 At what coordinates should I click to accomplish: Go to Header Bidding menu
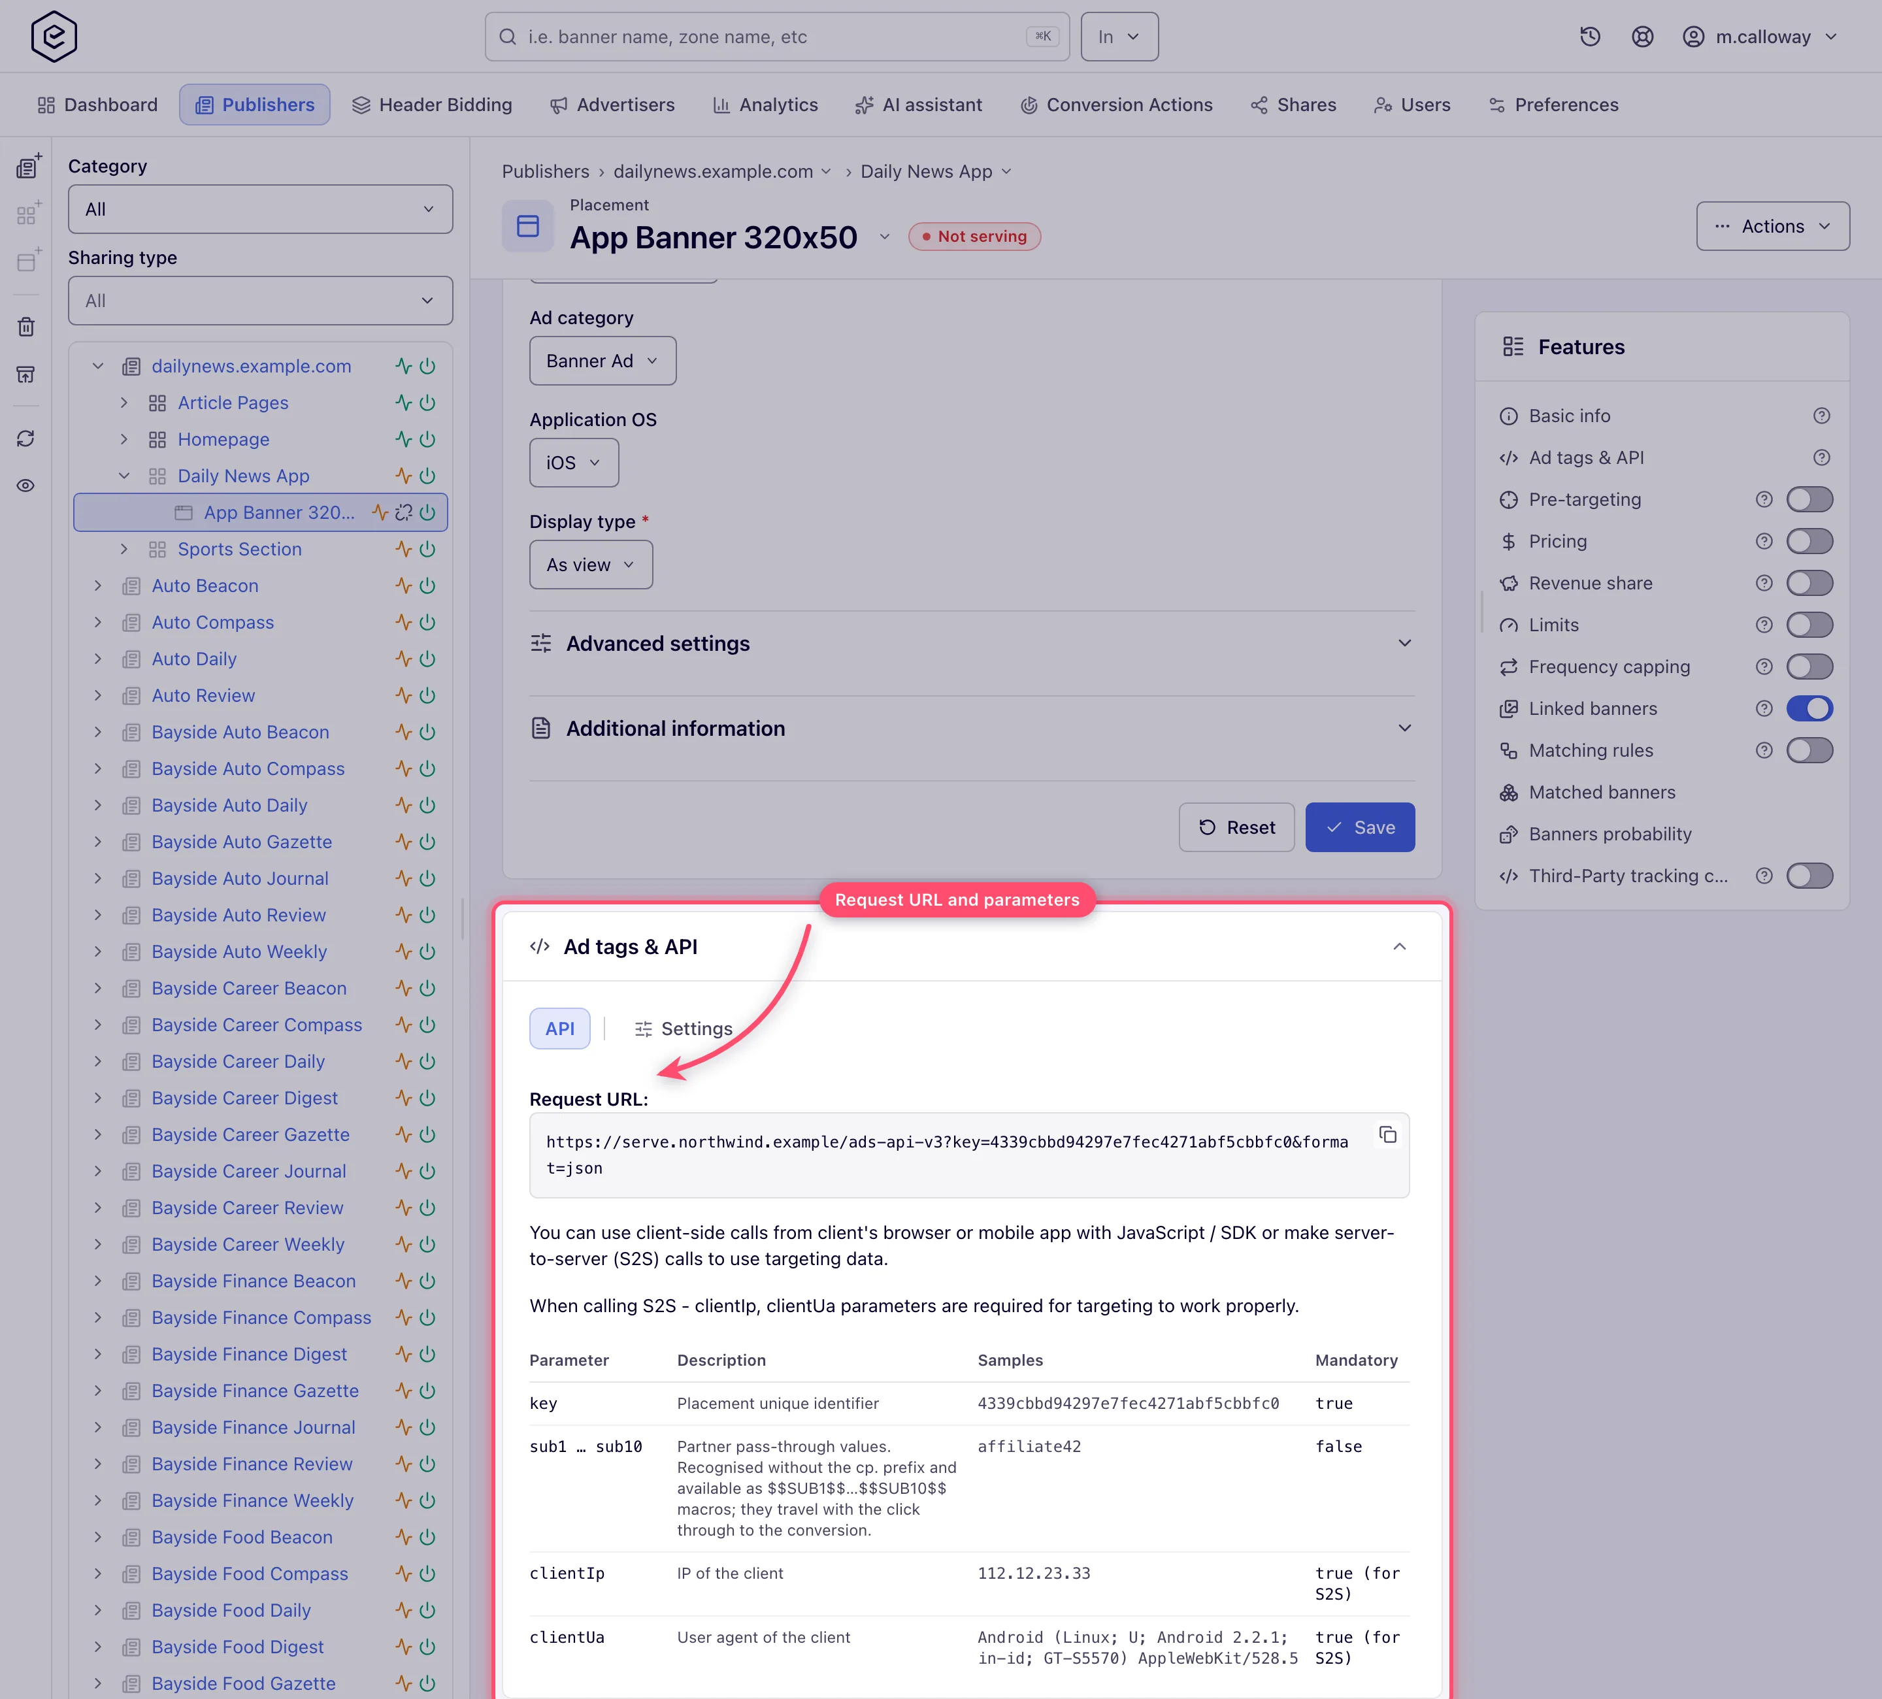(431, 105)
